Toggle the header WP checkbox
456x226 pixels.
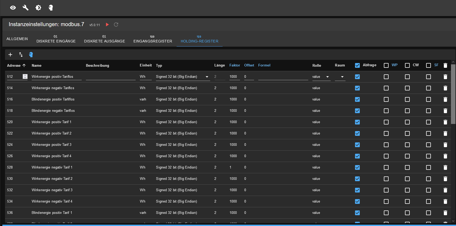pos(386,65)
